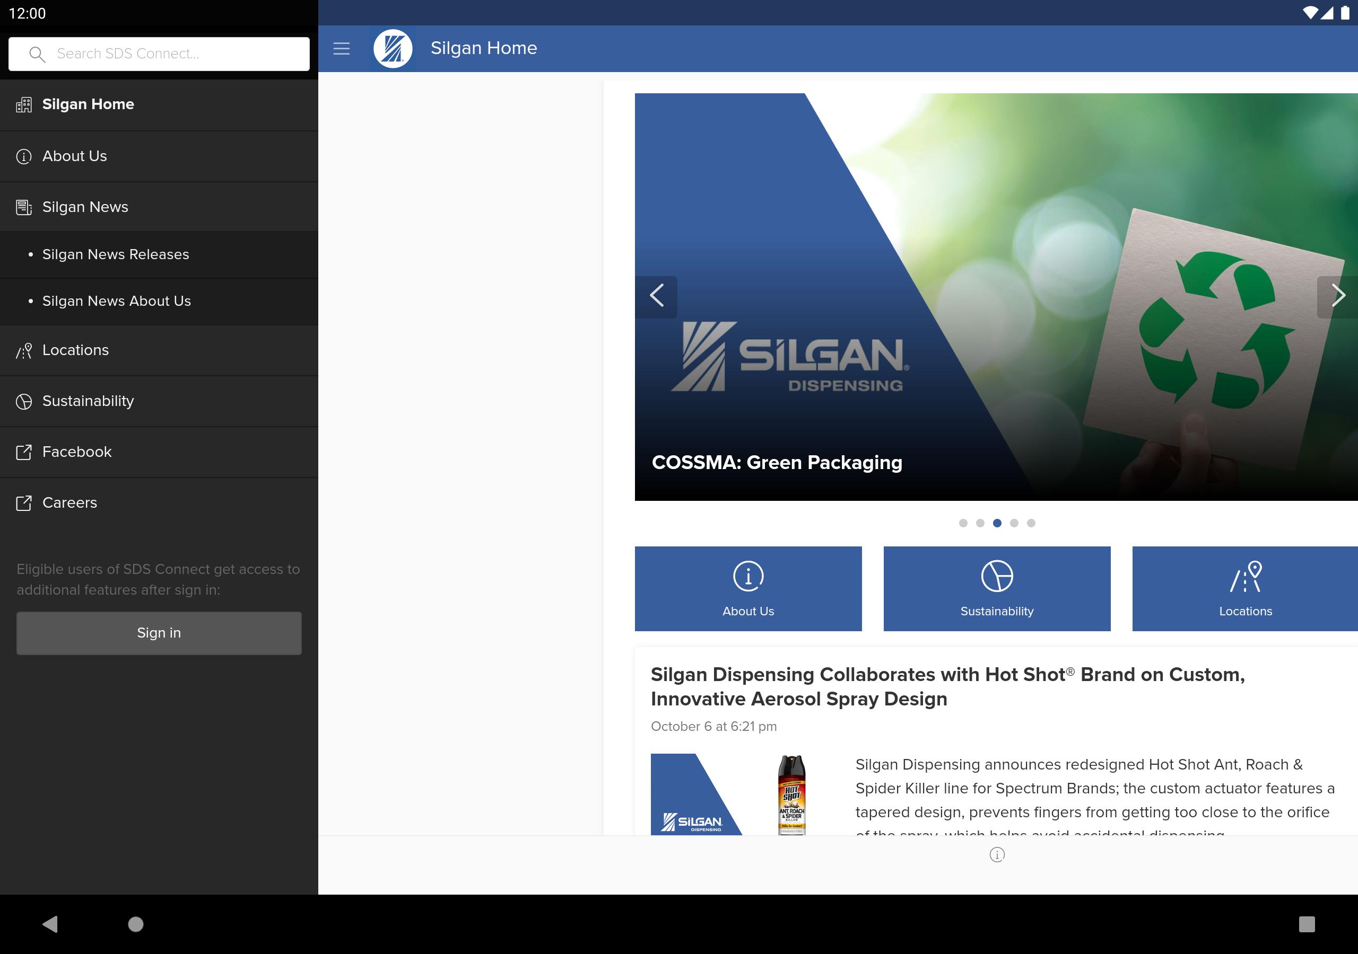Click the Silgan News newspaper icon
This screenshot has width=1358, height=954.
(x=24, y=207)
